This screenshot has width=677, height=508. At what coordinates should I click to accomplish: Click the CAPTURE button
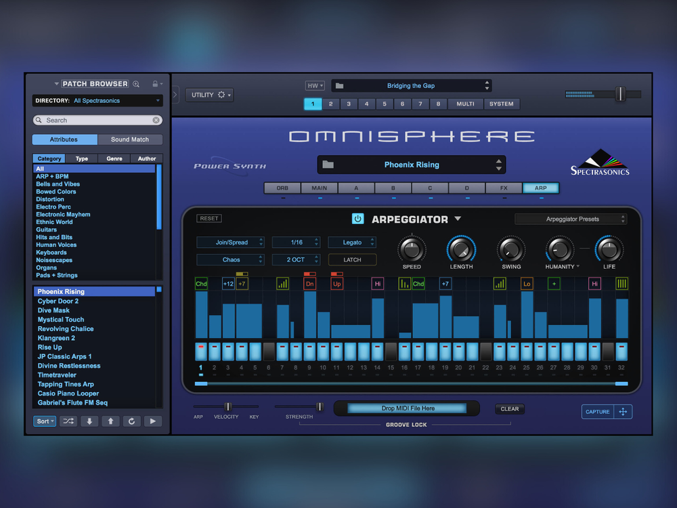coord(597,412)
